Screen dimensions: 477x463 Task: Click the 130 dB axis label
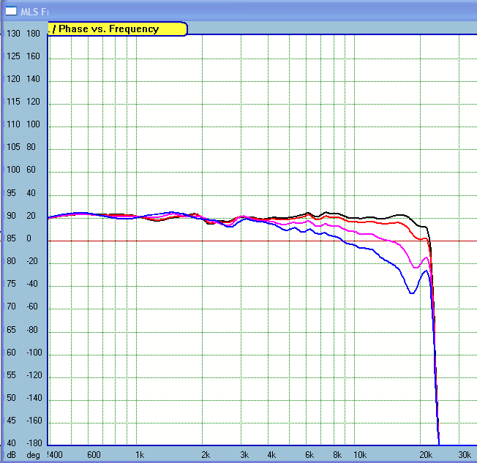pyautogui.click(x=13, y=33)
